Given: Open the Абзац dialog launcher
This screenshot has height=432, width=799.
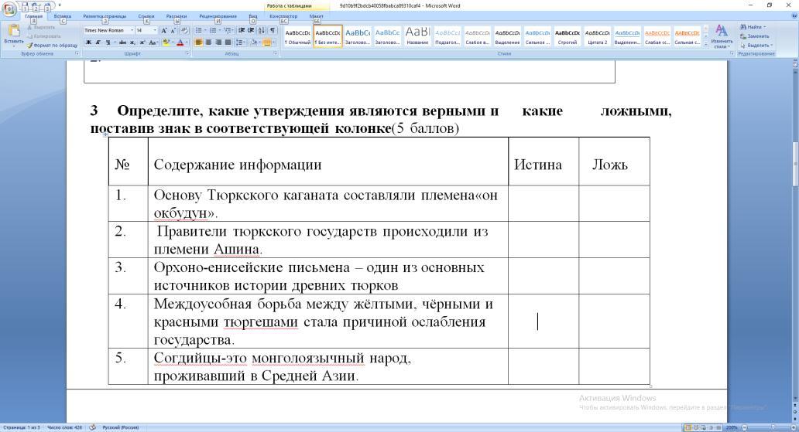Looking at the screenshot, I should [275, 53].
